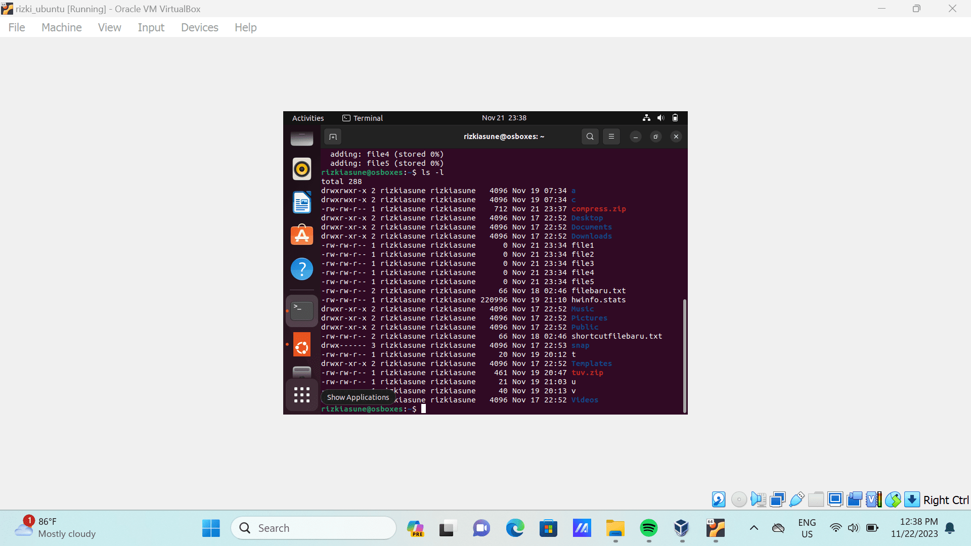The image size is (971, 546).
Task: Click VirtualBox CPU virtualization indicator
Action: (x=873, y=499)
